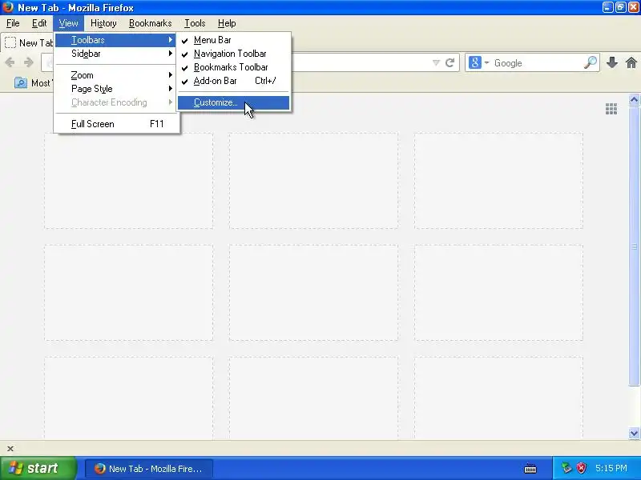Go to the Home page icon
Image resolution: width=641 pixels, height=480 pixels.
pos(631,62)
